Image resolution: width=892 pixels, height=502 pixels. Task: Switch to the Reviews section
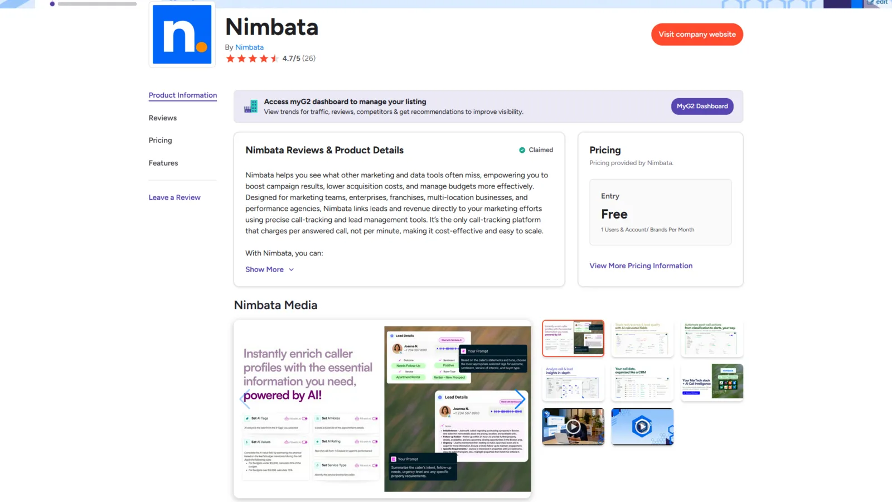point(163,118)
